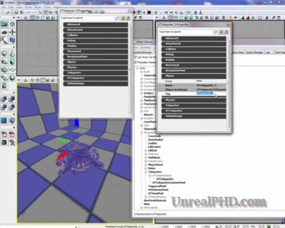285x228 pixels.
Task: Open the top-left viewport options dropdown arrow
Action: tap(19, 17)
